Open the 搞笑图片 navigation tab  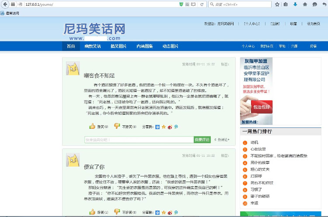[119, 46]
